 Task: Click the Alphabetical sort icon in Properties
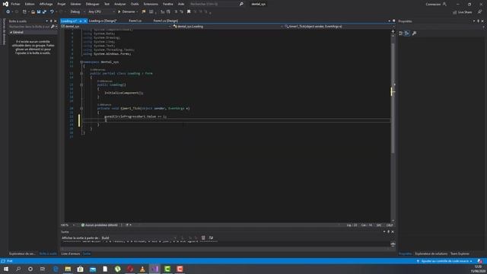(x=407, y=33)
